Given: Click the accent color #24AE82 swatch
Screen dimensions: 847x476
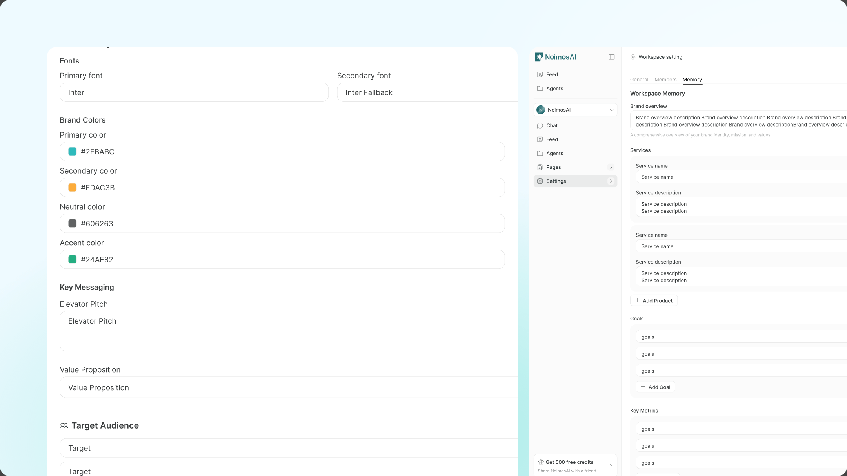Looking at the screenshot, I should point(73,259).
